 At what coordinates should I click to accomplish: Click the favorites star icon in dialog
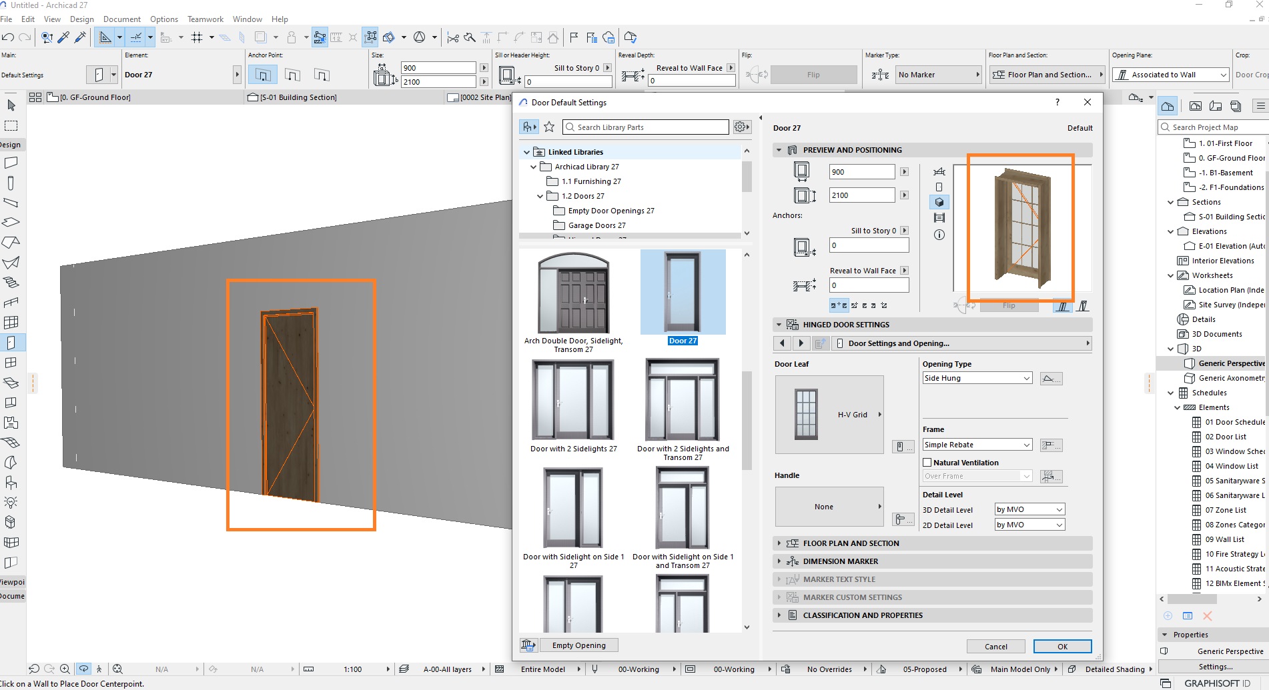pyautogui.click(x=549, y=127)
